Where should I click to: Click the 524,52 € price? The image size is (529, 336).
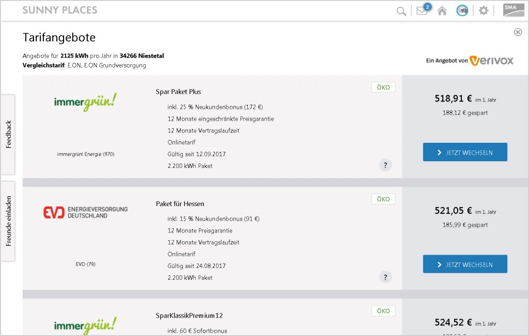click(453, 322)
